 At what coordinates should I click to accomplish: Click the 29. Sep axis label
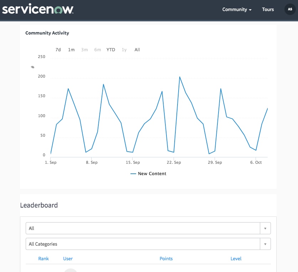click(x=215, y=162)
